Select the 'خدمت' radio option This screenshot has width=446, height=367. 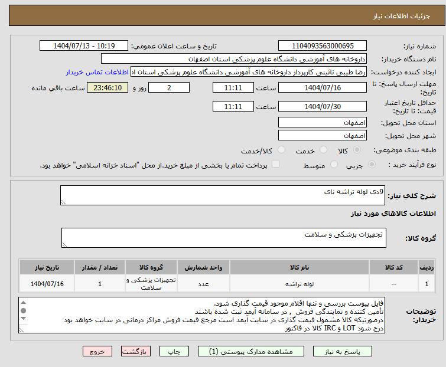click(x=323, y=150)
